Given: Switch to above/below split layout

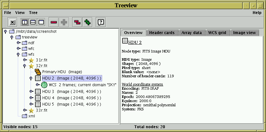Looking at the screenshot, I should coord(33,22).
